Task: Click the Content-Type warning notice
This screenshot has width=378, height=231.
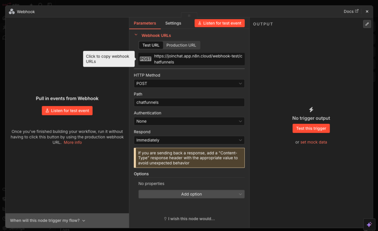Action: click(x=189, y=158)
